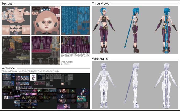Select the purple striped pants texture map

[46, 50]
